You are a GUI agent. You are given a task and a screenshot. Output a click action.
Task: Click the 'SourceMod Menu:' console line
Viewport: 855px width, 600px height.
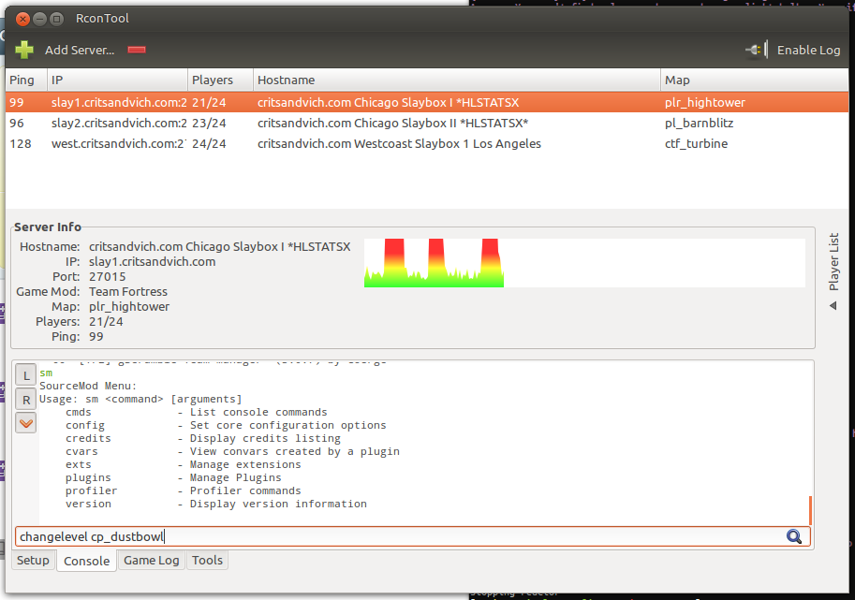[x=88, y=386]
